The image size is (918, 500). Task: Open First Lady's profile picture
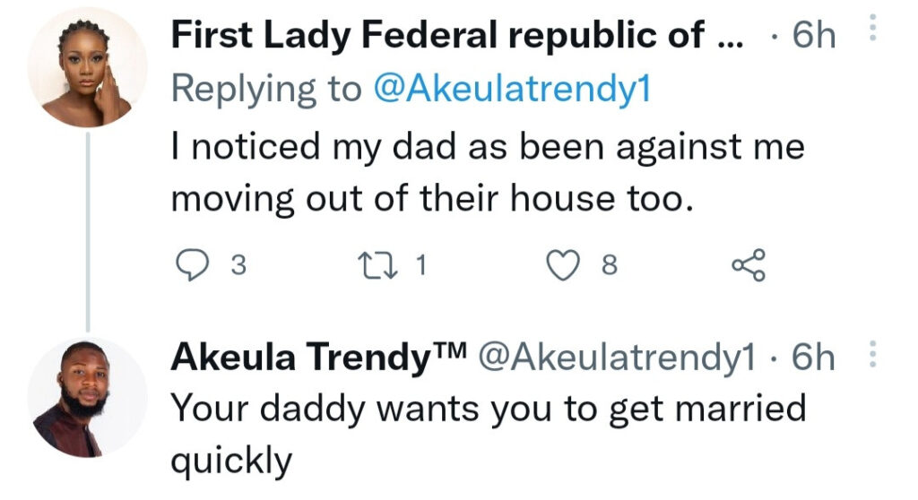tap(87, 68)
